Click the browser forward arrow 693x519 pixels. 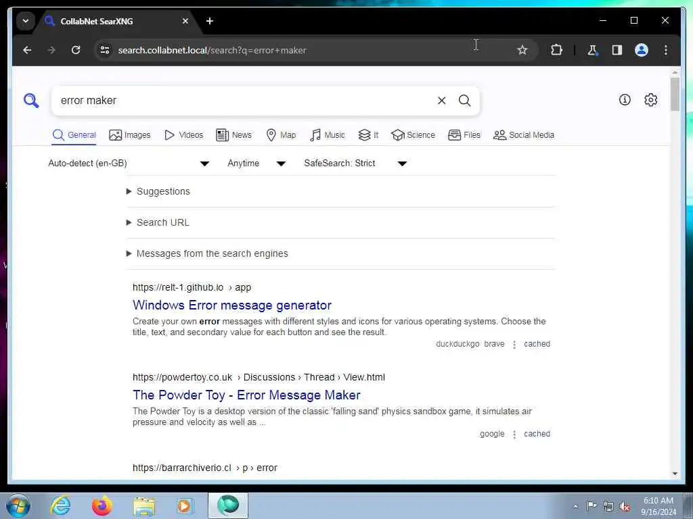point(51,50)
